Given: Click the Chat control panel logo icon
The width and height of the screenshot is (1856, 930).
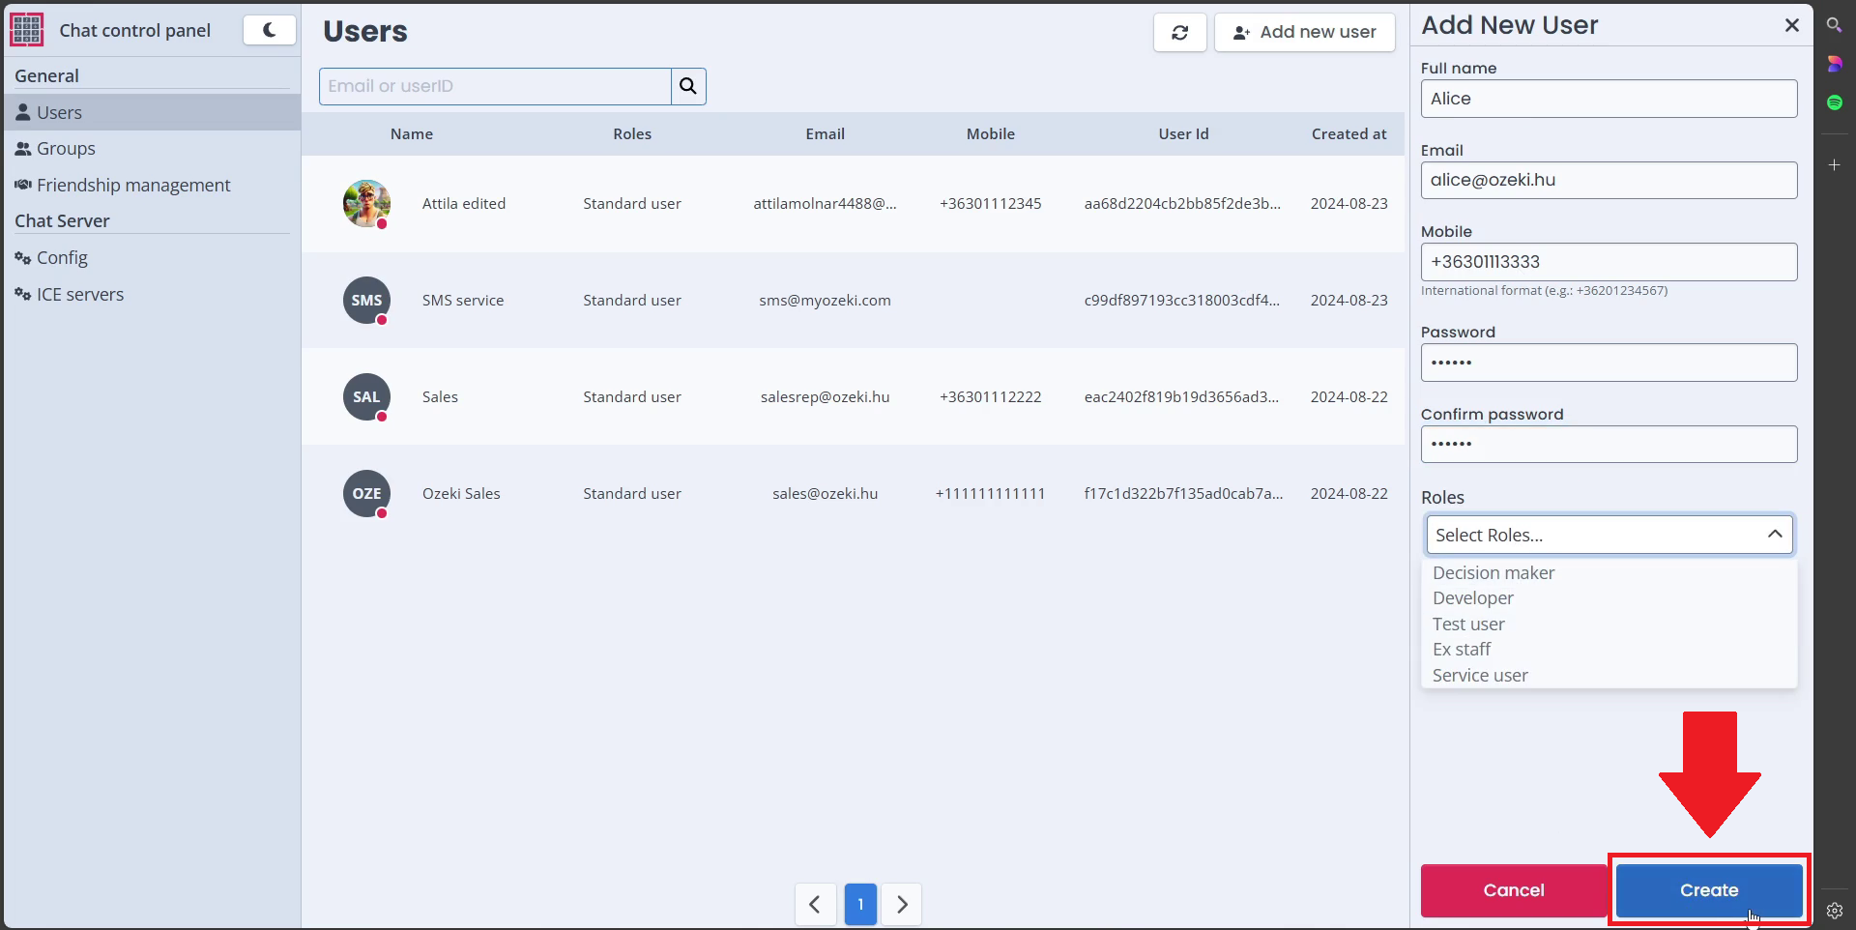Looking at the screenshot, I should click(x=27, y=30).
